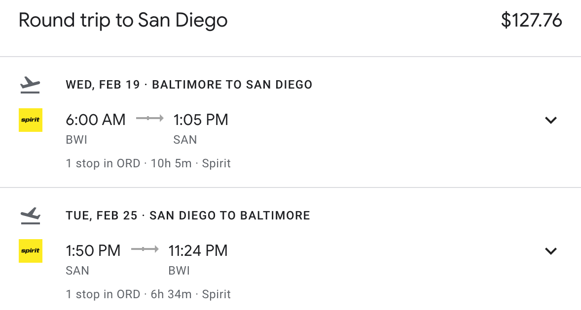Screen dimensions: 581x310
Task: Expand the Baltimore to San Diego flight details
Action: [x=550, y=120]
